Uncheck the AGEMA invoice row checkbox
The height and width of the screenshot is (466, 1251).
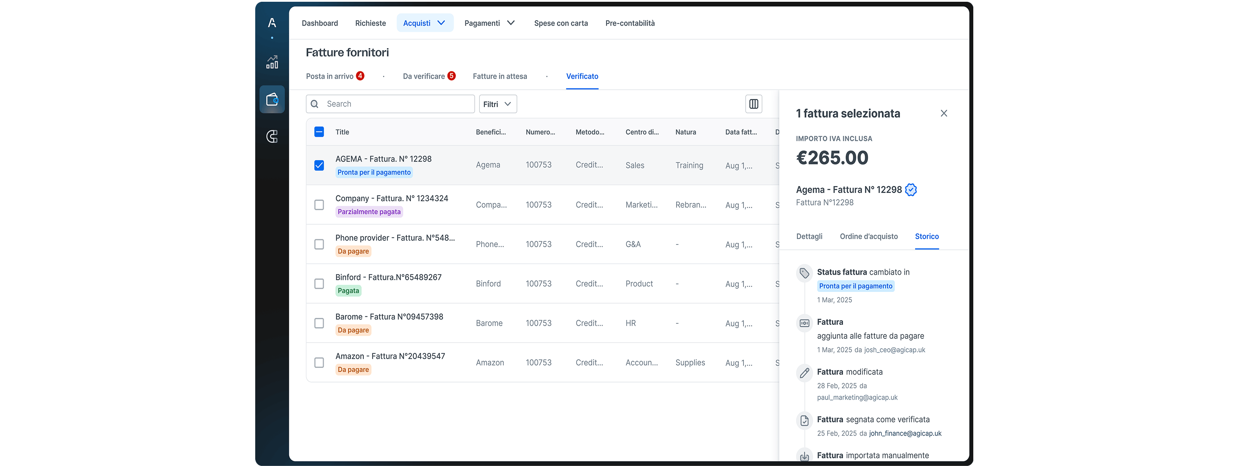pyautogui.click(x=319, y=165)
